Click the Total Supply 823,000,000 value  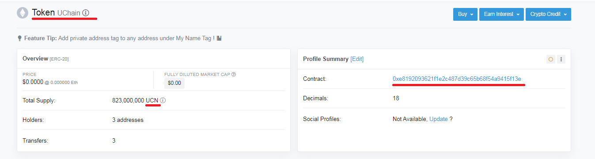pos(128,100)
